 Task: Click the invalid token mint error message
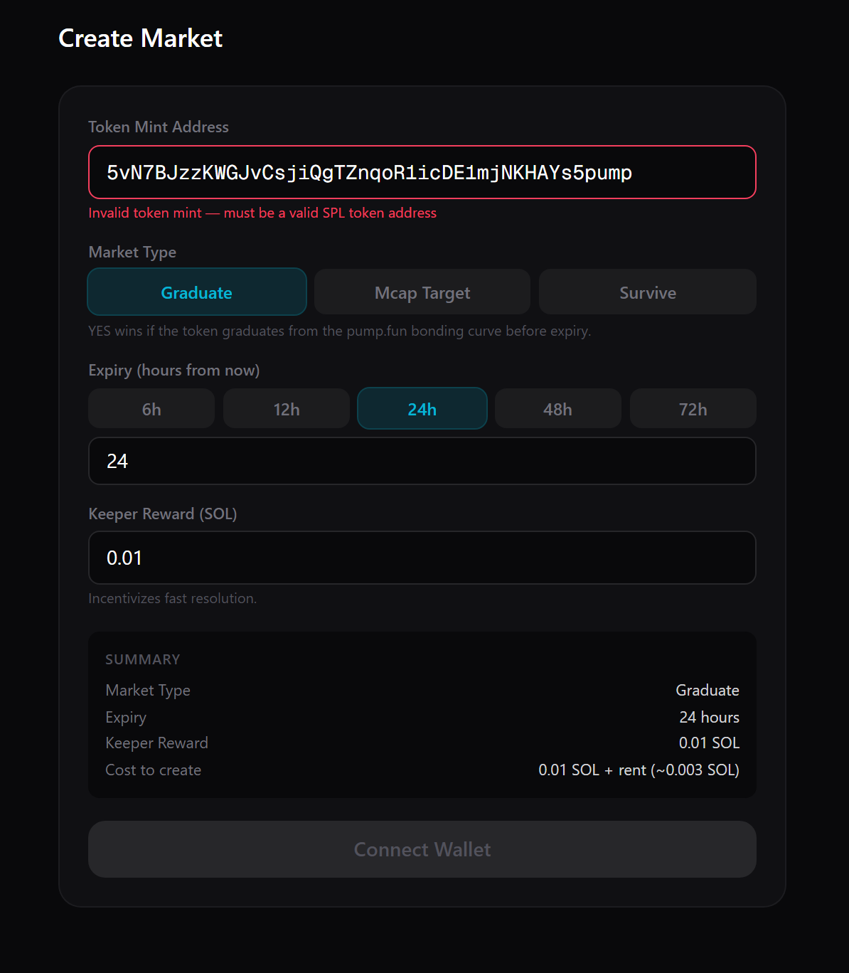click(x=262, y=213)
